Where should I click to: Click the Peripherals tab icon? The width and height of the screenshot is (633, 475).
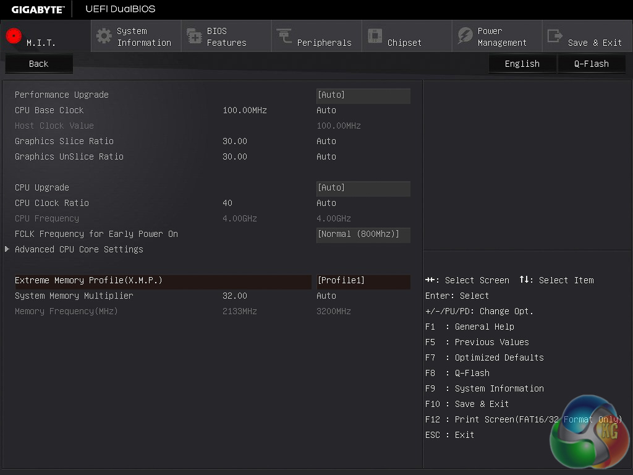284,36
